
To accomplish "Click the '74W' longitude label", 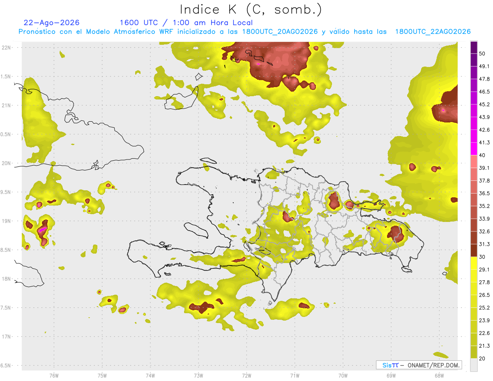I will click(x=150, y=375).
